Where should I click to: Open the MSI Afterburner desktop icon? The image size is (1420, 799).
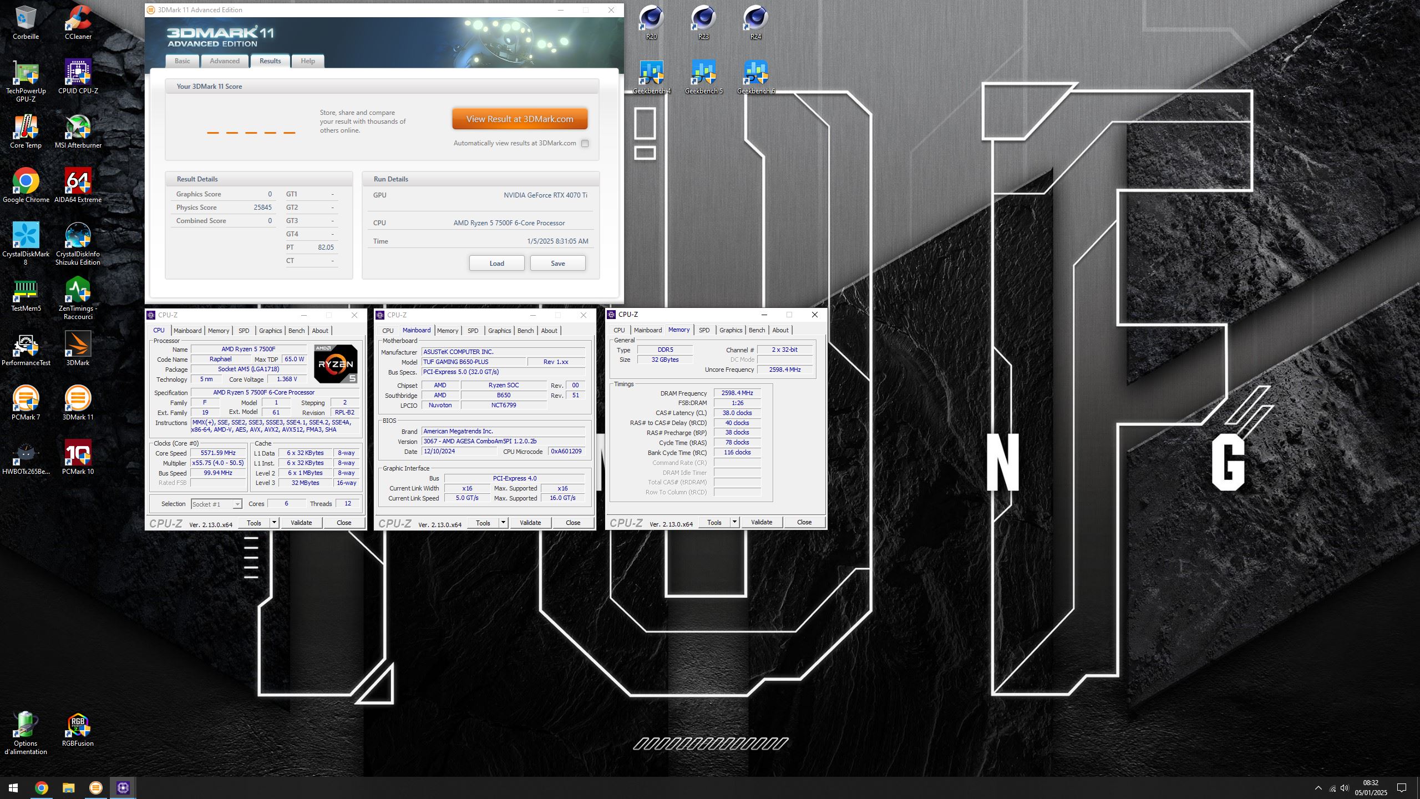click(x=78, y=132)
